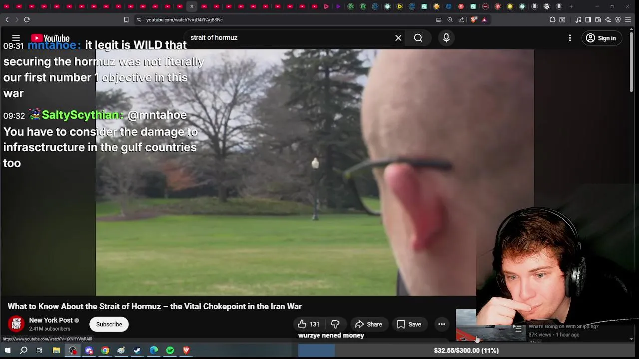This screenshot has height=359, width=639.
Task: Open New York Post channel avatar
Action: (16, 324)
